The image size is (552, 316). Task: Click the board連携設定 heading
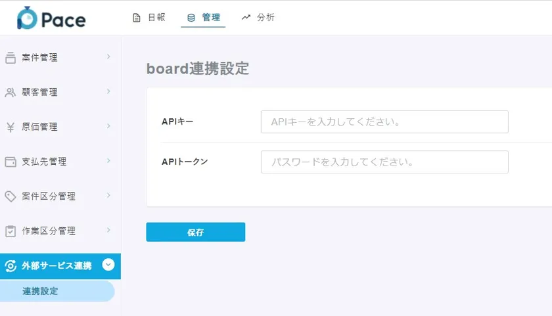tap(198, 68)
